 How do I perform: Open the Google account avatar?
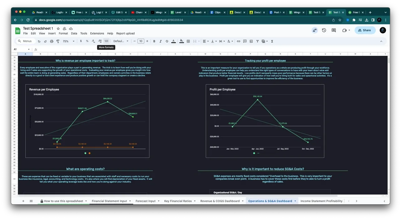click(x=383, y=30)
